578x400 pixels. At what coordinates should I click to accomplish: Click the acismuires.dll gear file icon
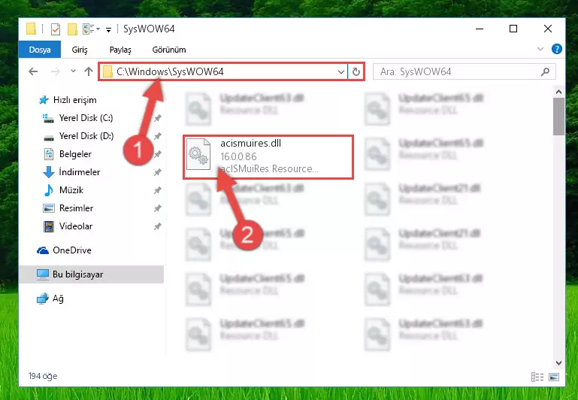point(198,154)
